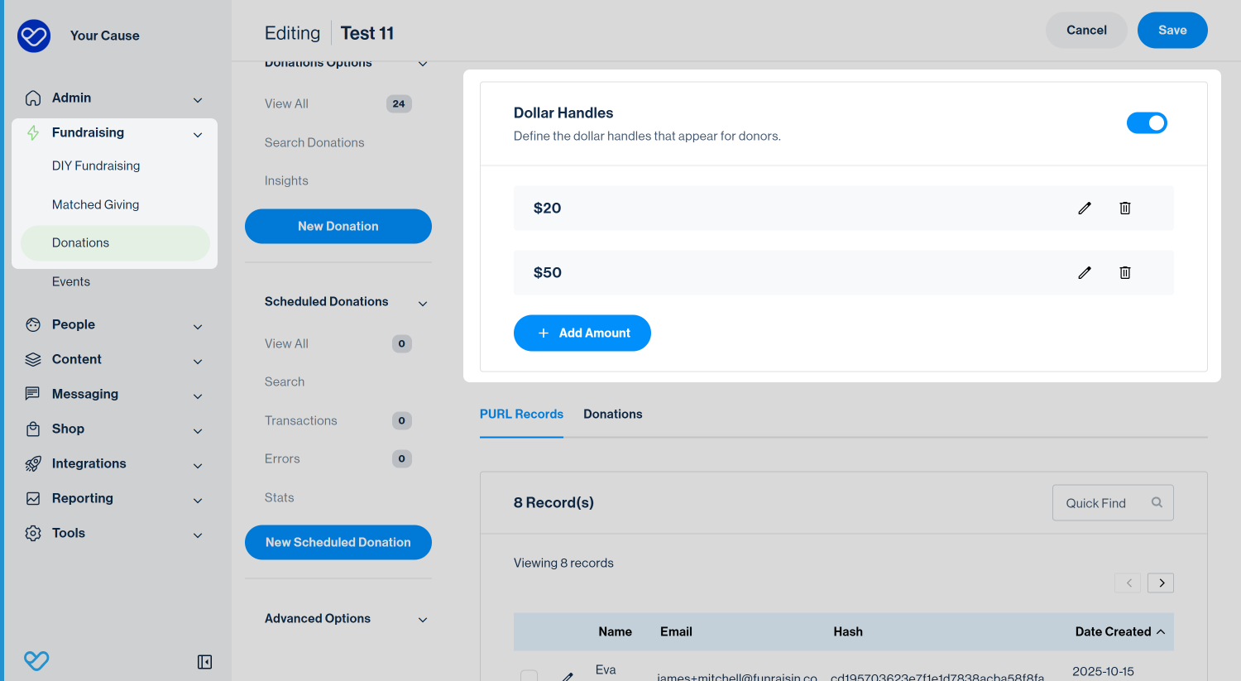This screenshot has width=1241, height=681.
Task: Click the Email column header
Action: coord(676,631)
